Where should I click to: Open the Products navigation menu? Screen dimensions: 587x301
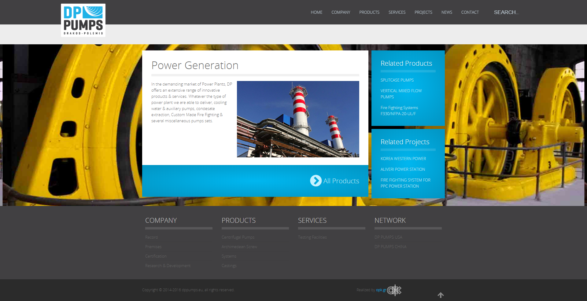click(x=369, y=12)
